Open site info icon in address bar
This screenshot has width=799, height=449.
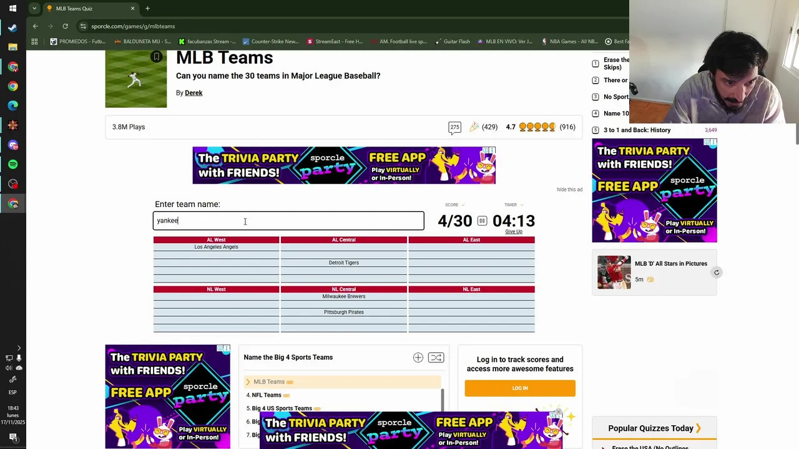point(83,26)
